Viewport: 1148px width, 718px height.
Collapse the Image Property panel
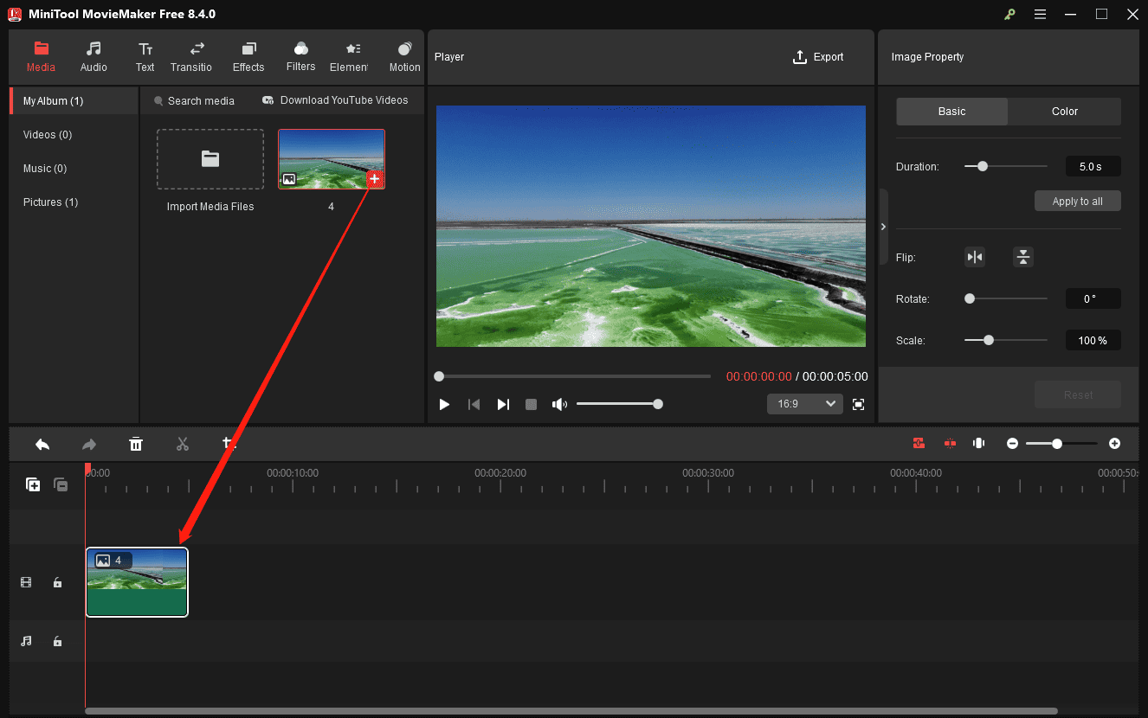(x=882, y=227)
